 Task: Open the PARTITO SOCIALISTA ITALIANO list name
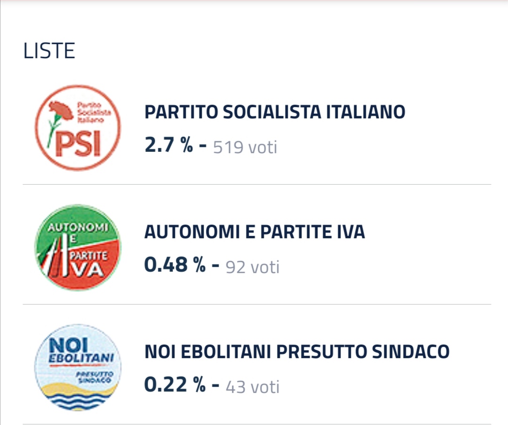(275, 112)
